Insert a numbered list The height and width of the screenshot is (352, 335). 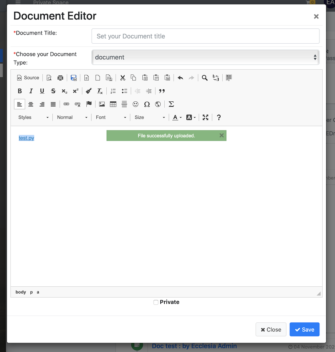(x=113, y=91)
